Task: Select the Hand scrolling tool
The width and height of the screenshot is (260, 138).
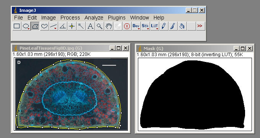Action: [109, 26]
